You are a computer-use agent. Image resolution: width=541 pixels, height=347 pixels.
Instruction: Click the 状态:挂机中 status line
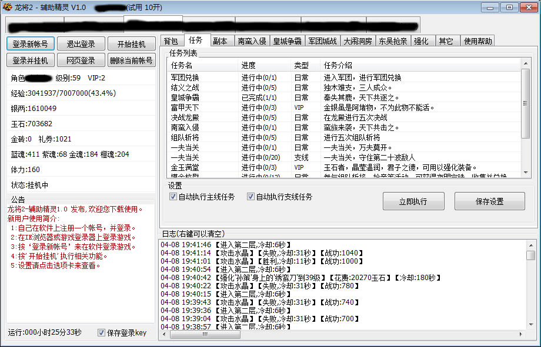click(29, 185)
